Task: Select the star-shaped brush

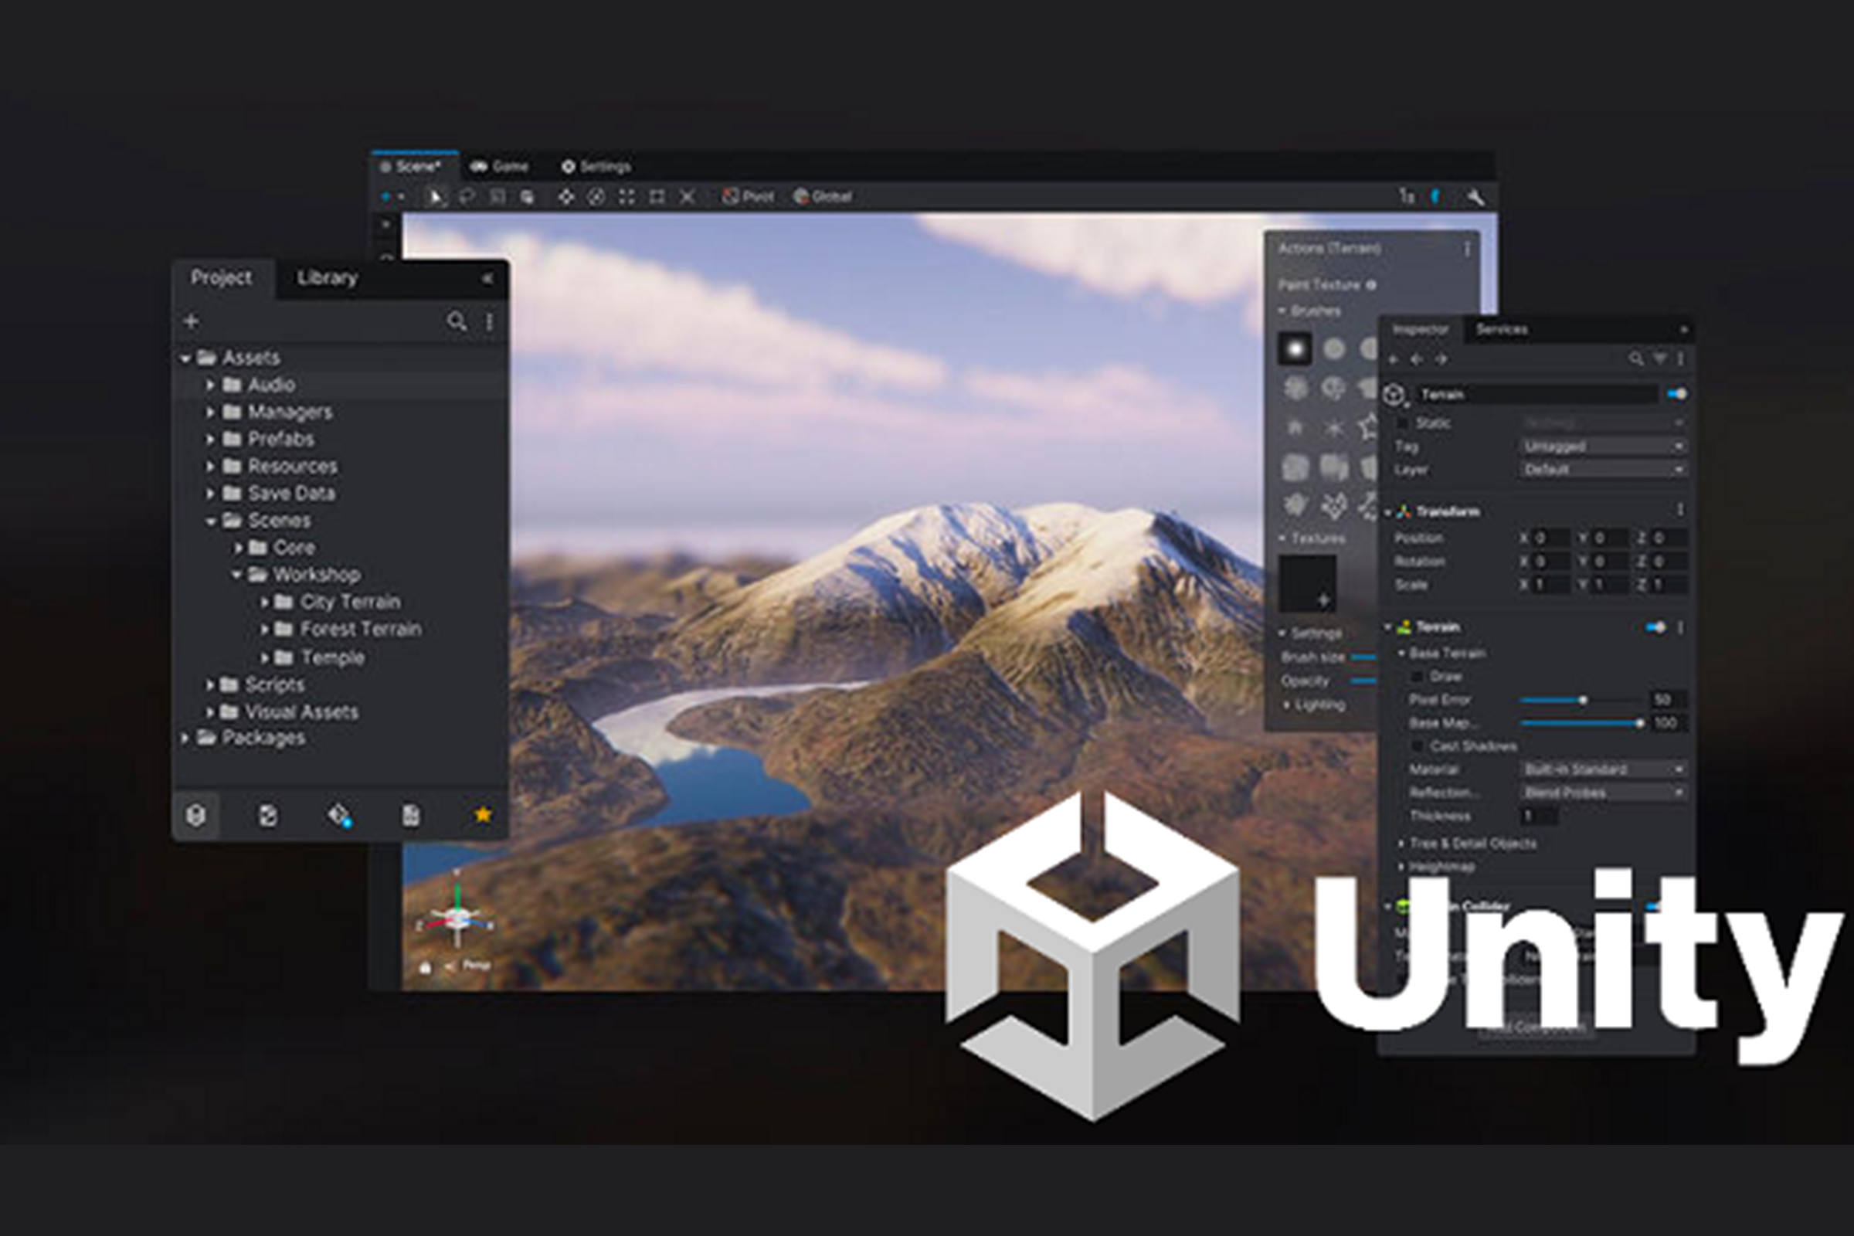Action: tap(1369, 427)
